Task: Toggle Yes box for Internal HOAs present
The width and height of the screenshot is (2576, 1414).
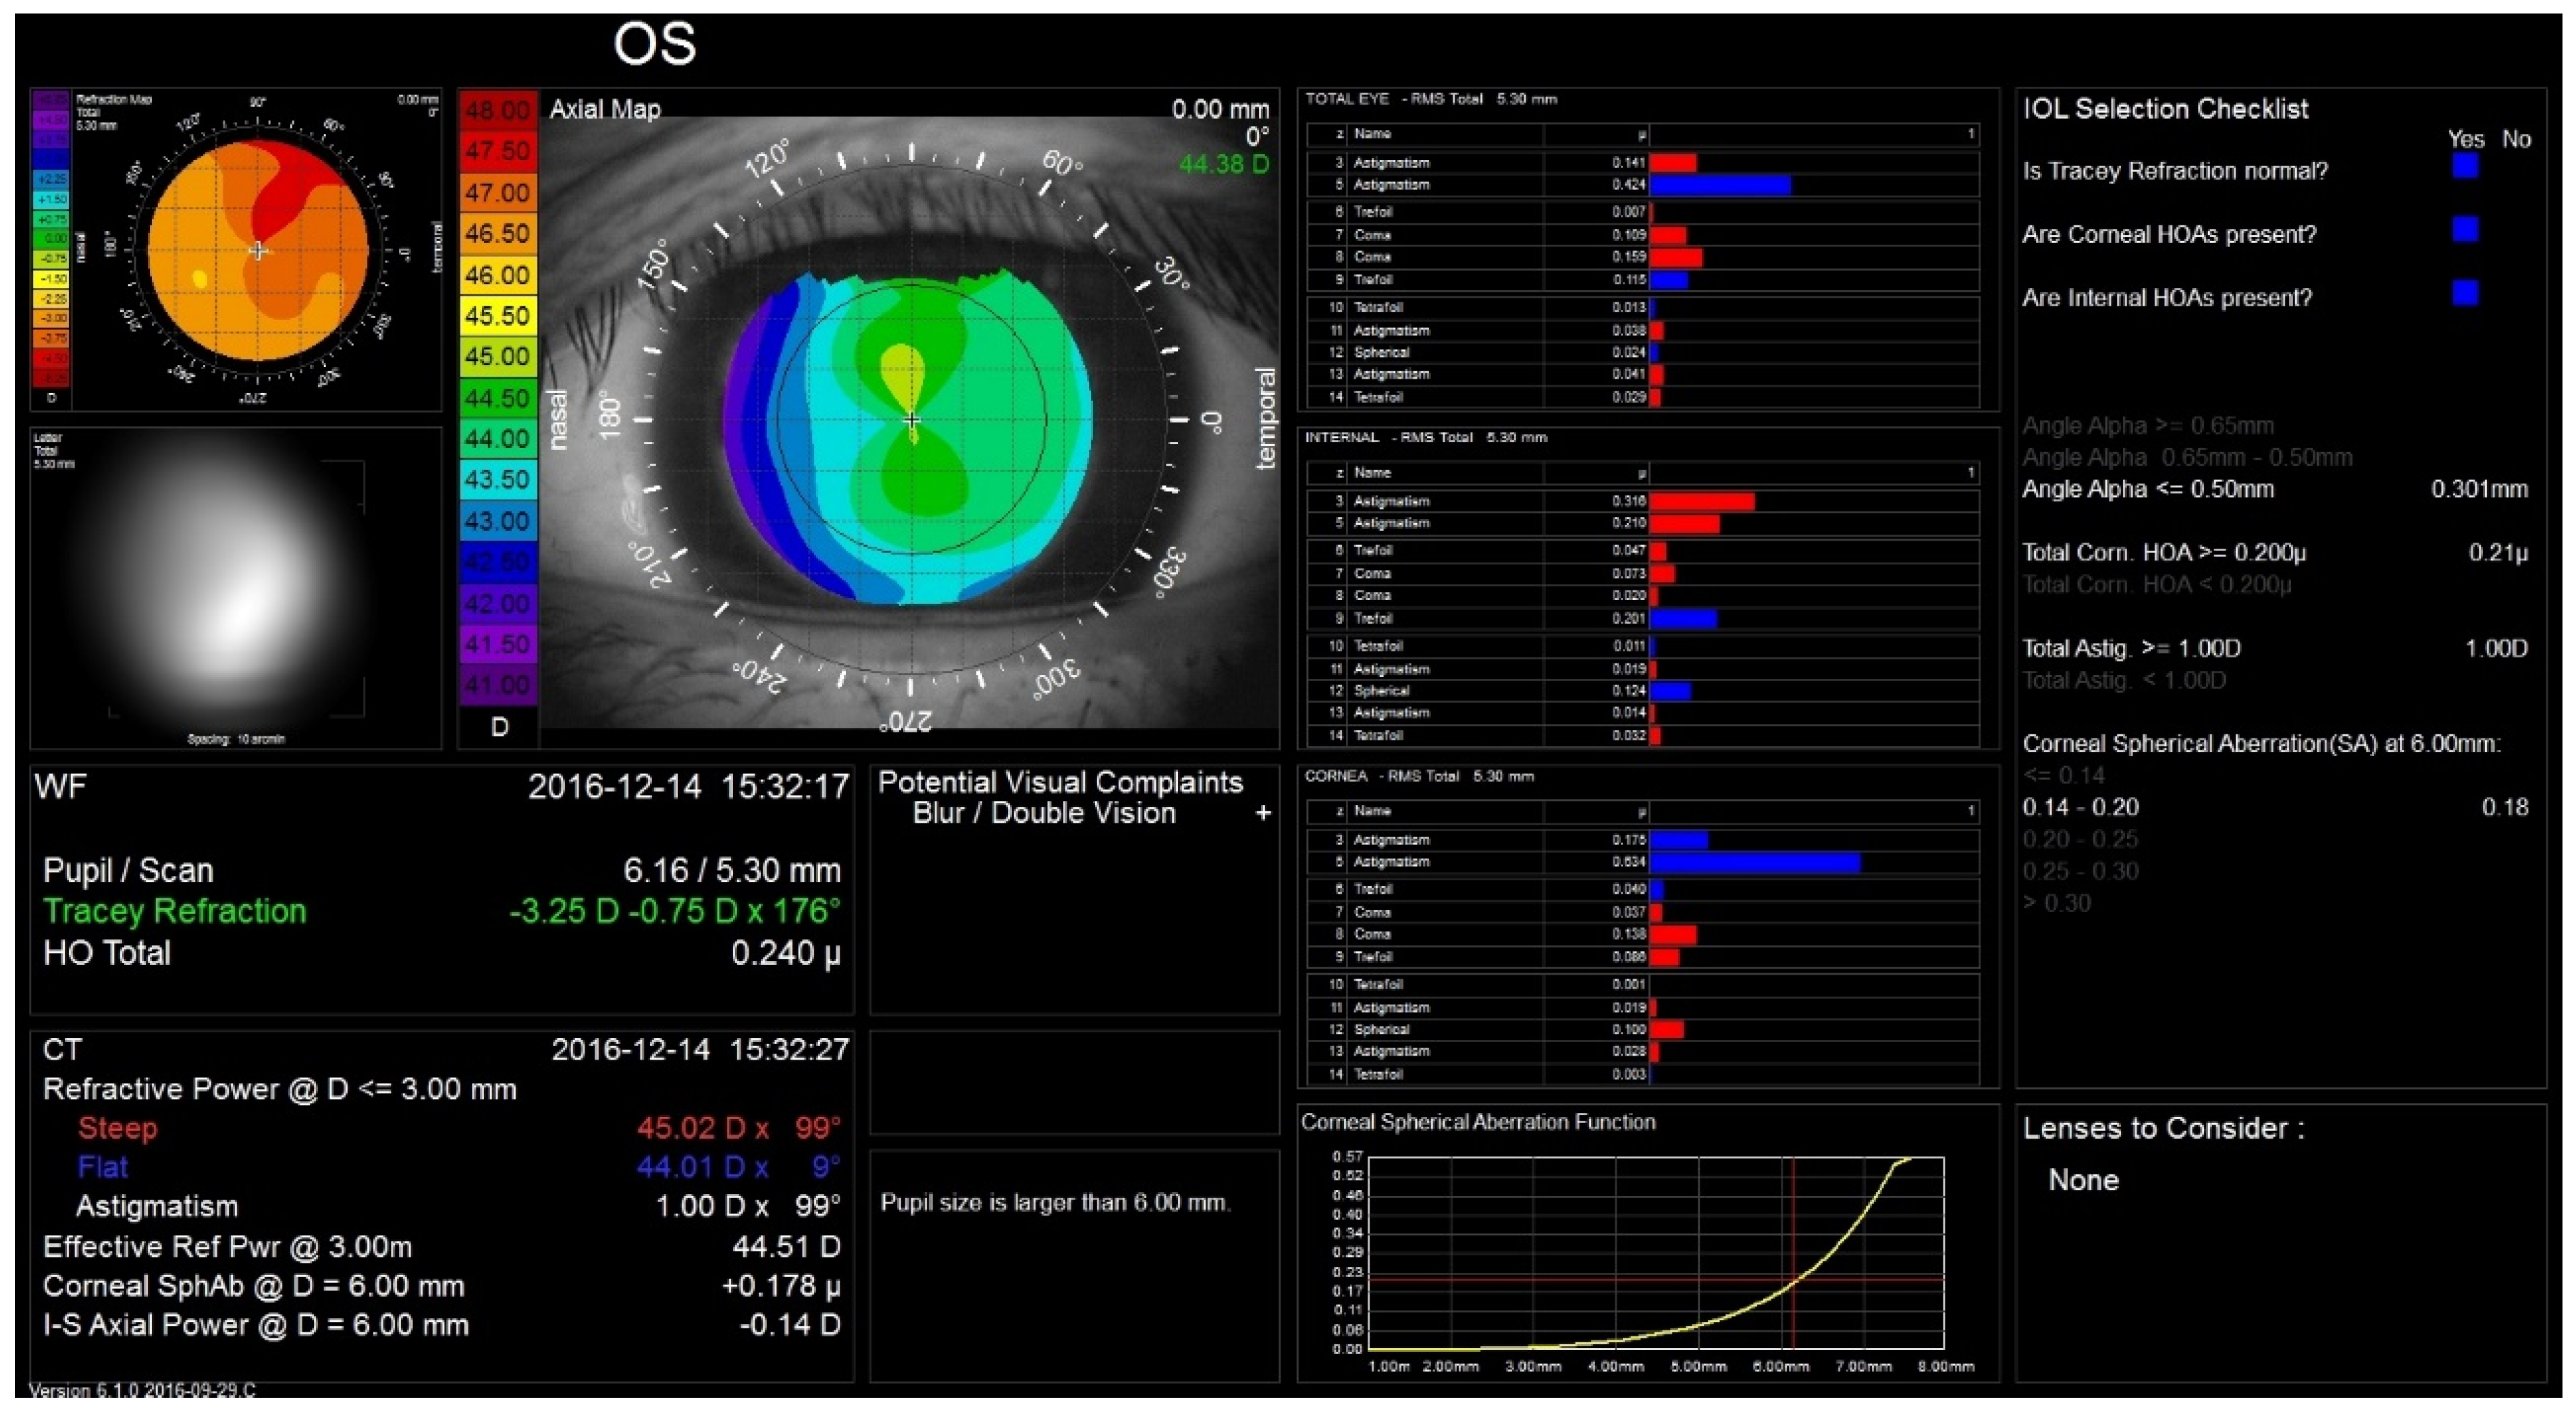Action: [2465, 293]
